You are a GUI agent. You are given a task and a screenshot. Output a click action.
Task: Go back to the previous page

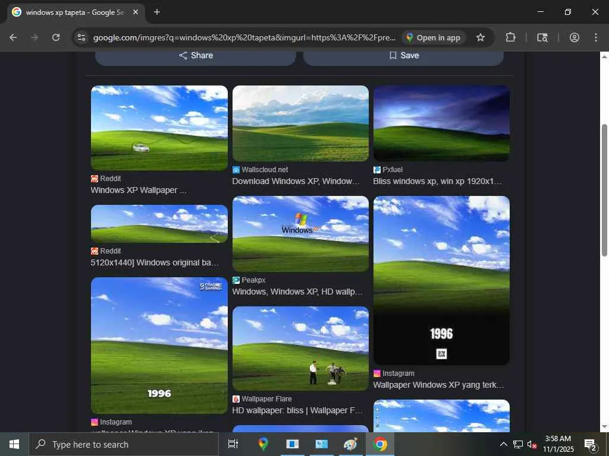point(13,37)
